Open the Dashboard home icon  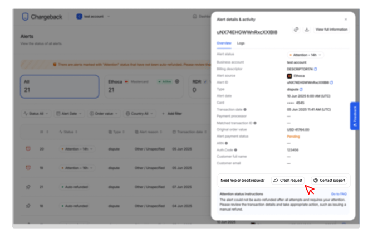pos(195,16)
